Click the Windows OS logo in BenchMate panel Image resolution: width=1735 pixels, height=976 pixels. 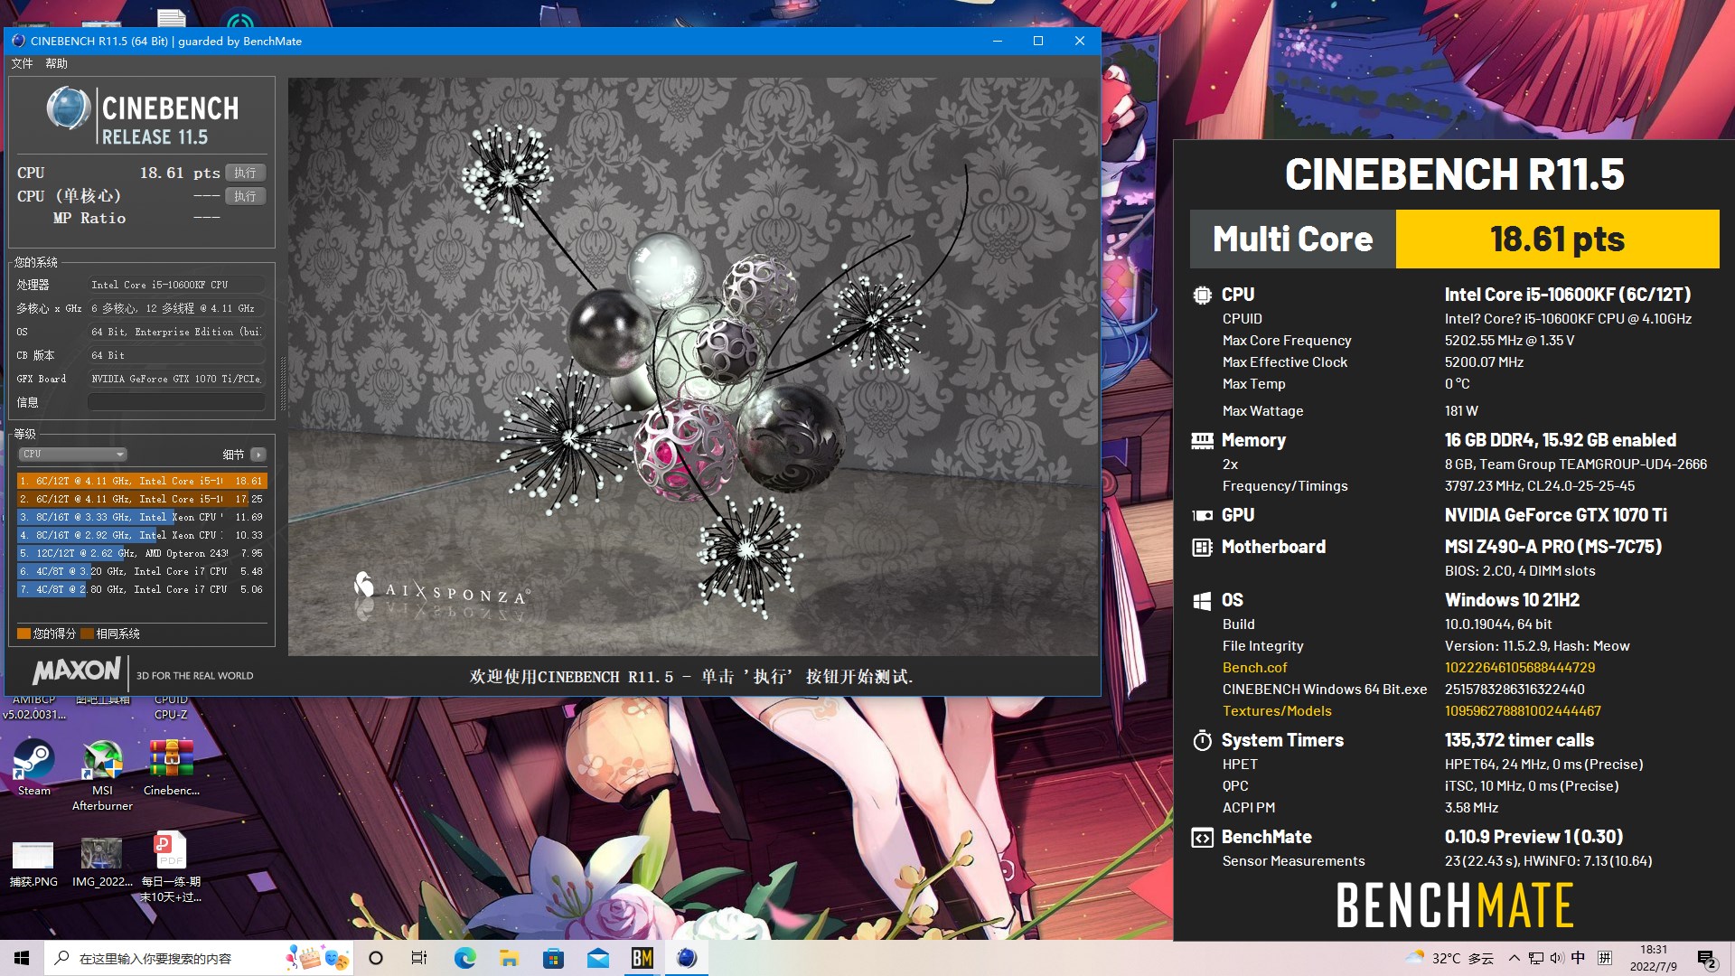[1202, 600]
